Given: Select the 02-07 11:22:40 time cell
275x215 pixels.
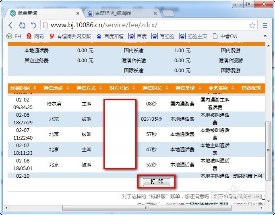Looking at the screenshot, I should [23, 134].
